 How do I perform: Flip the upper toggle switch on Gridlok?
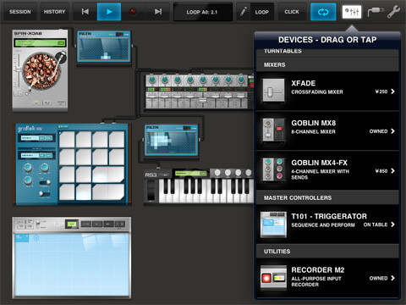45,182
